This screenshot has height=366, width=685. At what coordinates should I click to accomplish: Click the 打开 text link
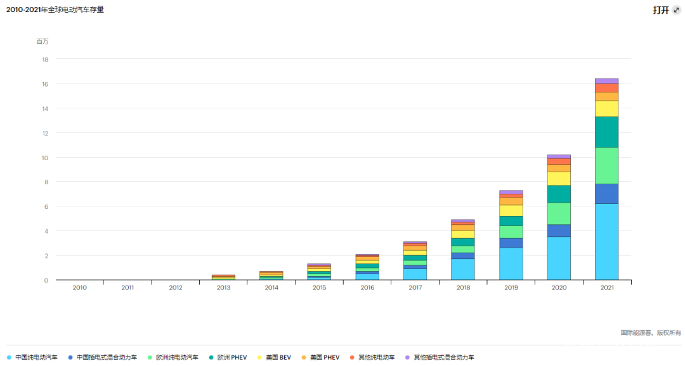661,10
